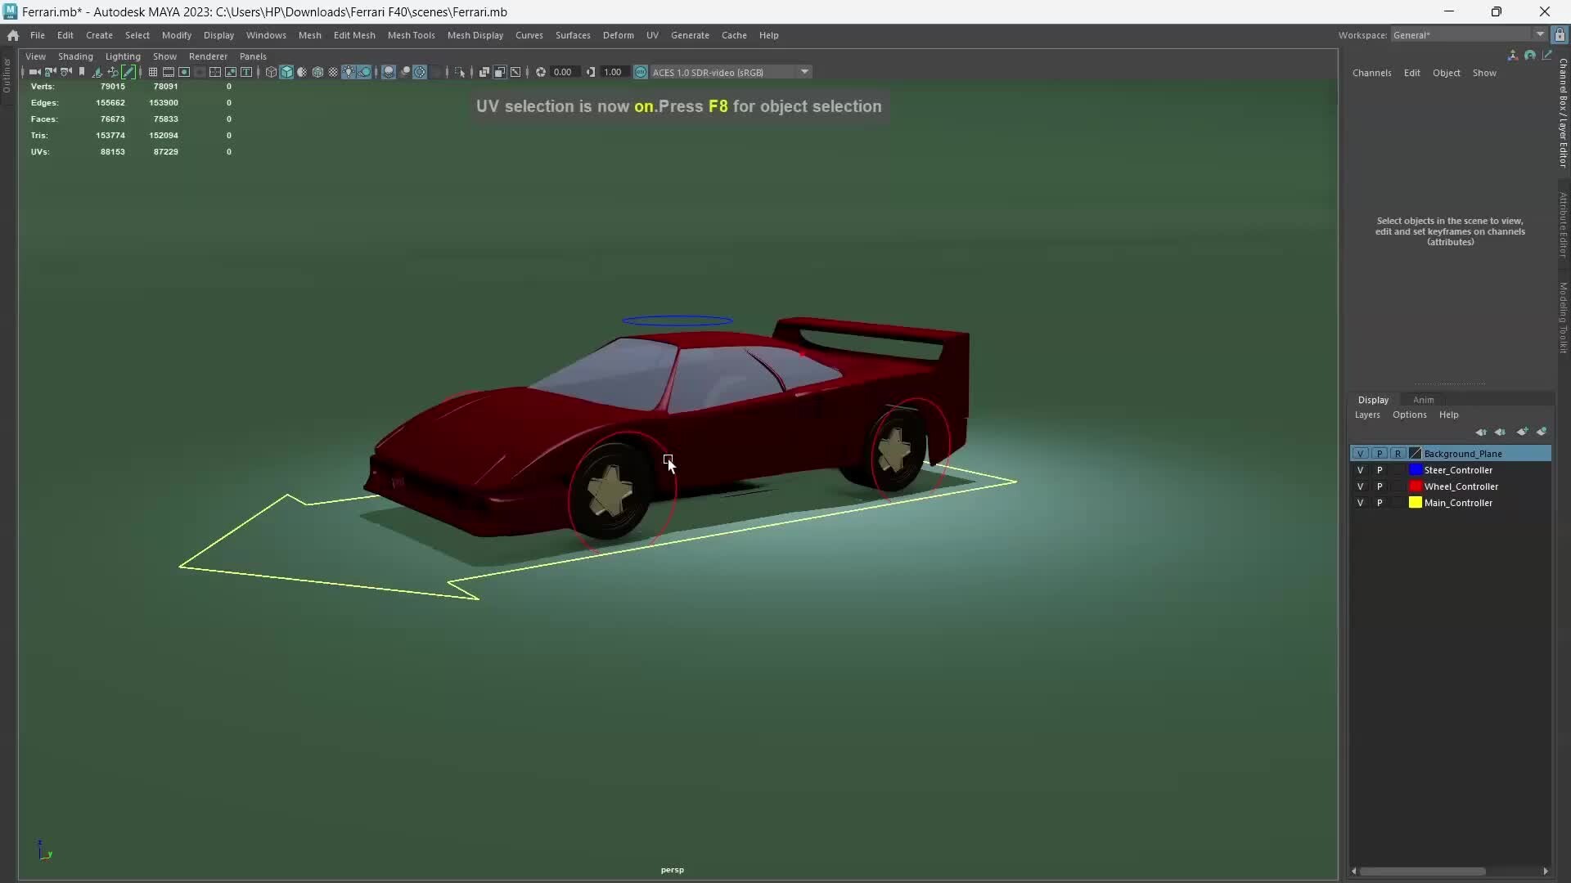The height and width of the screenshot is (883, 1571).
Task: Toggle the Grid display icon
Action: coord(153,72)
